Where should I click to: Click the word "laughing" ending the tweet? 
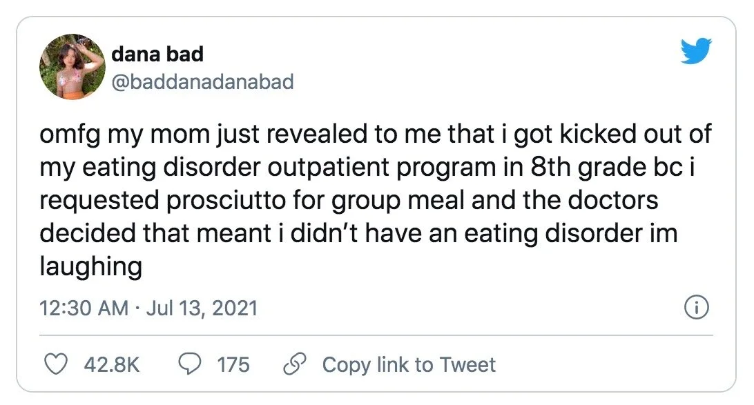click(90, 267)
